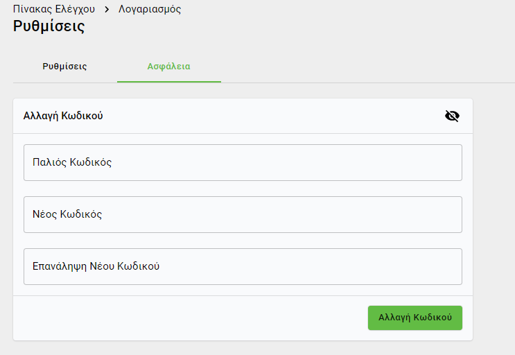Select the Ασφάλεια tab

point(168,67)
